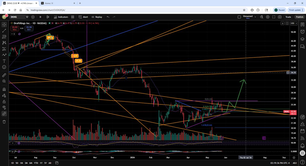The image size is (306, 166).
Task: Lock all drawing tools
Action: click(4, 101)
